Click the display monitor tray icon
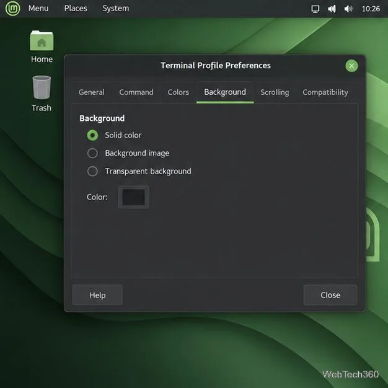 point(315,9)
